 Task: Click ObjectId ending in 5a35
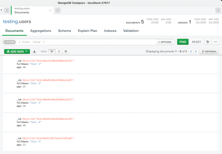pyautogui.click(x=48, y=61)
